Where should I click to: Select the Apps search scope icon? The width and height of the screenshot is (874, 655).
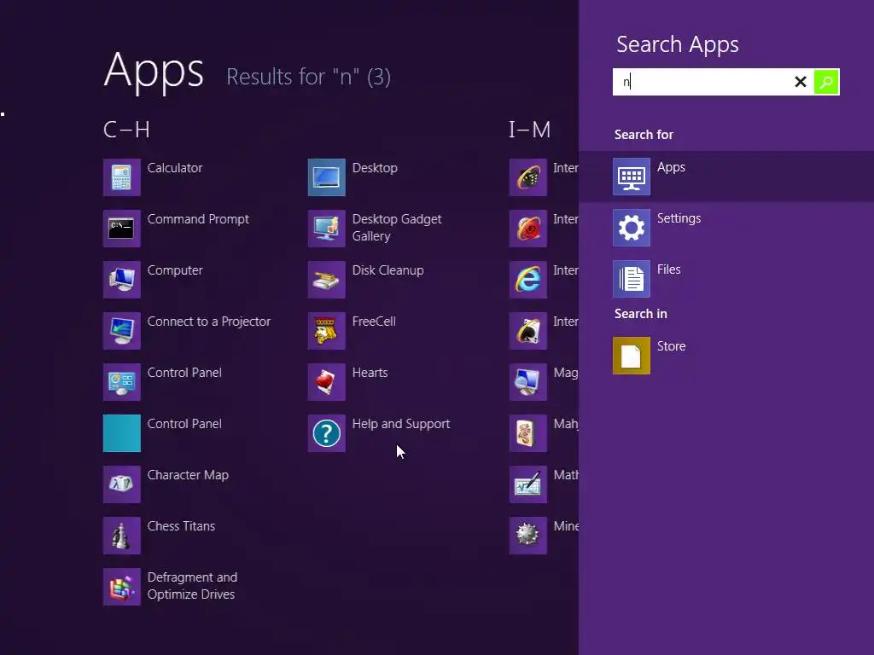(632, 177)
